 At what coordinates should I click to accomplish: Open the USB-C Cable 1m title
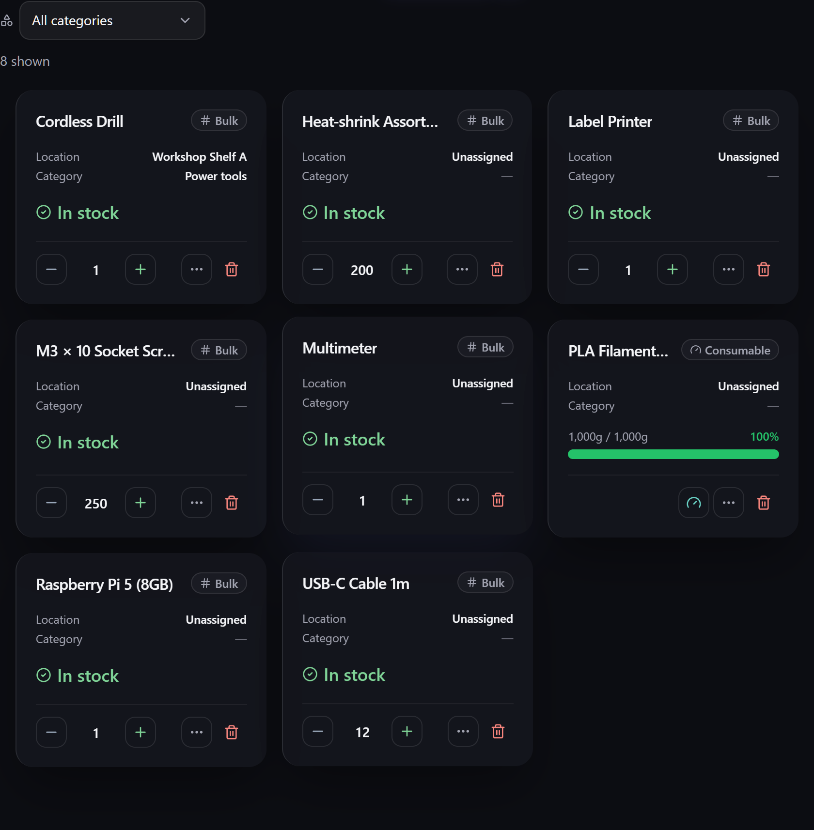(356, 584)
